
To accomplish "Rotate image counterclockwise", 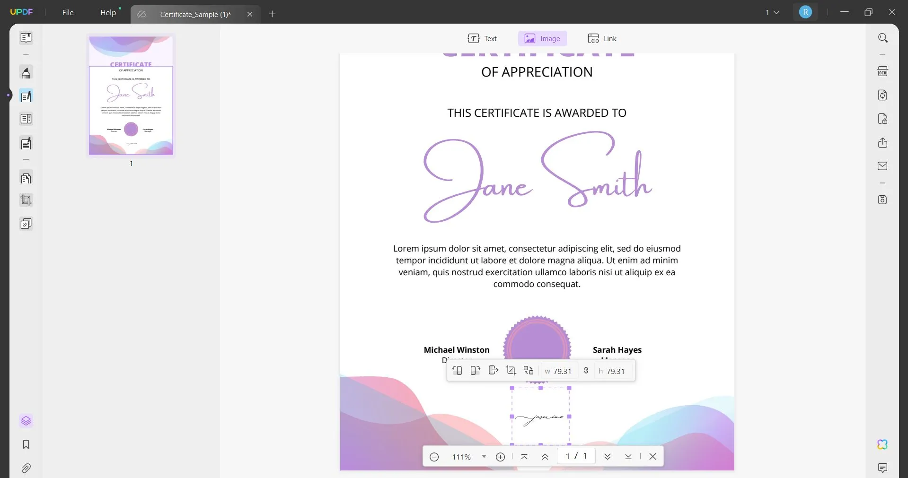I will pos(457,371).
